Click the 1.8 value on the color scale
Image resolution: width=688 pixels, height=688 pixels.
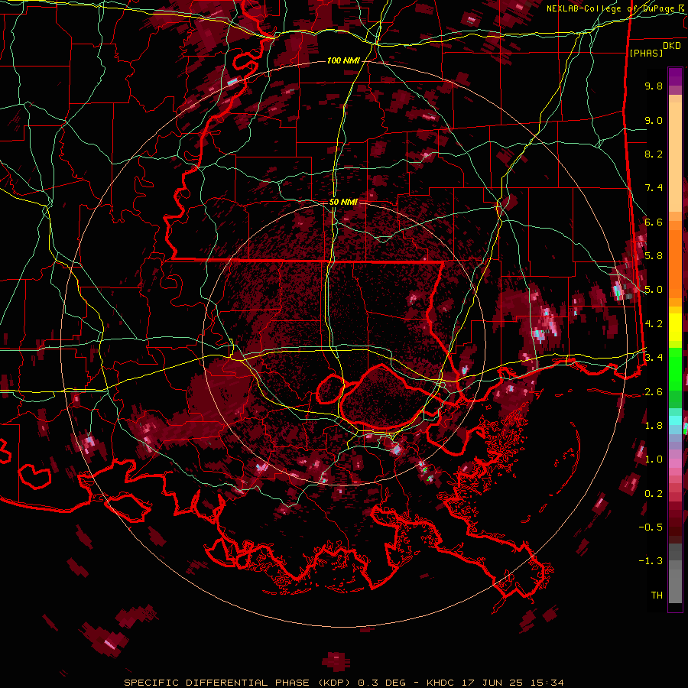tap(654, 426)
